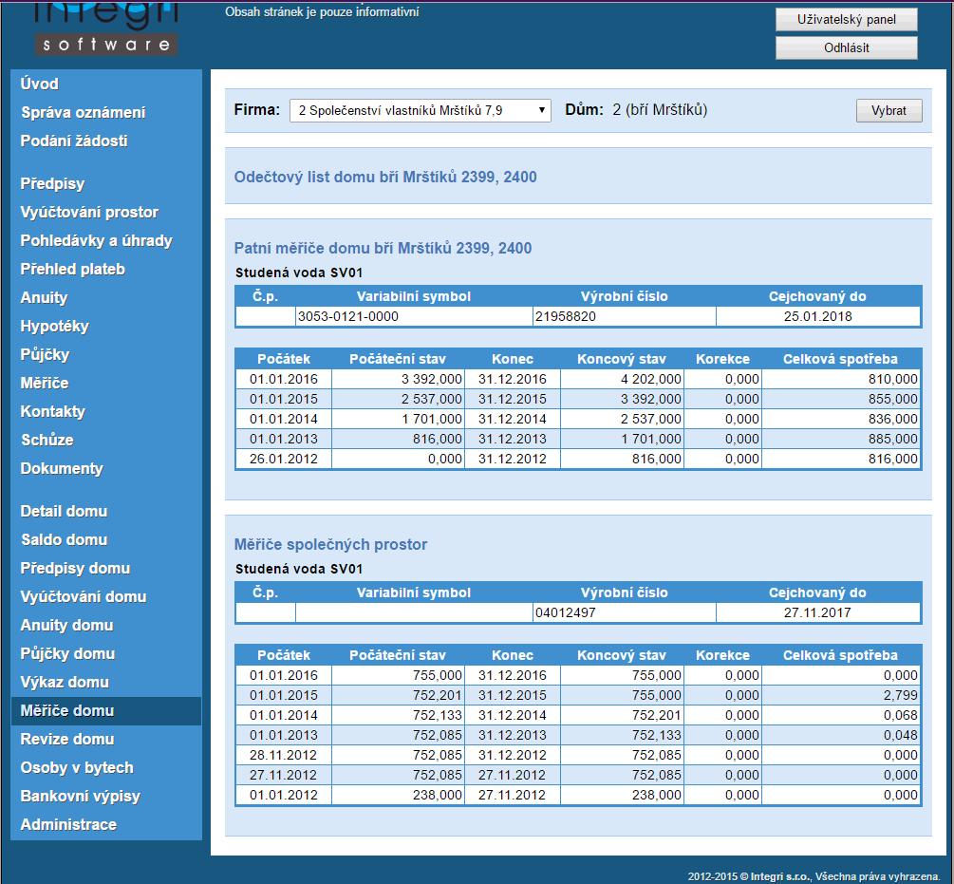Open Revize domu
954x884 pixels.
(67, 740)
